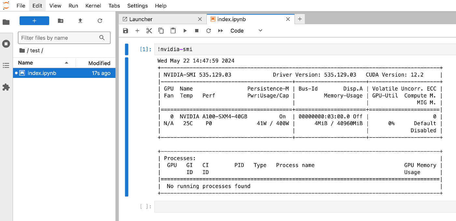Open the Settings menu
This screenshot has width=456, height=221.
click(x=137, y=6)
